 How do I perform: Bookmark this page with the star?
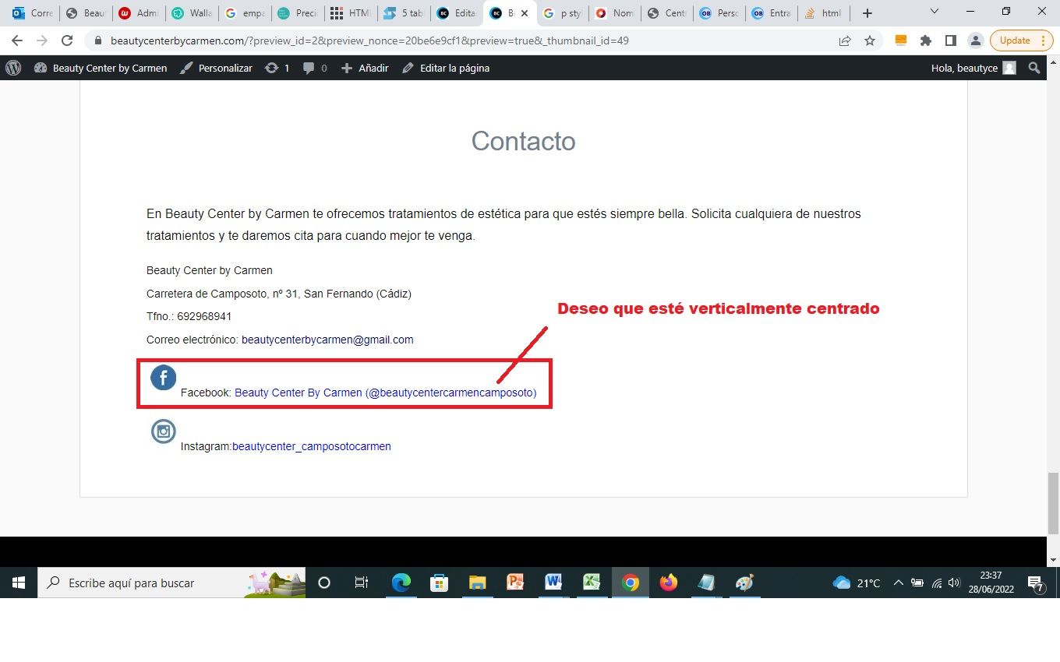click(870, 40)
